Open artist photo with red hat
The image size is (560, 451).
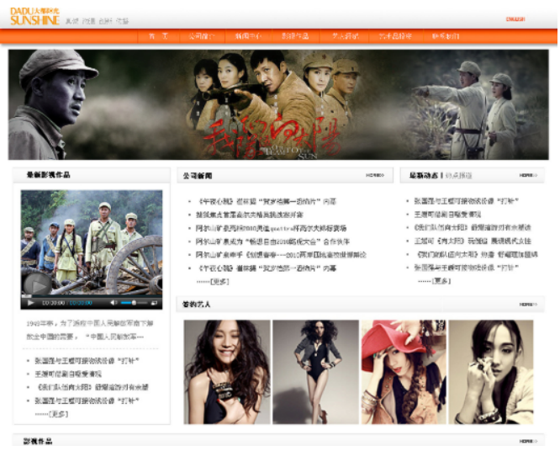point(404,372)
